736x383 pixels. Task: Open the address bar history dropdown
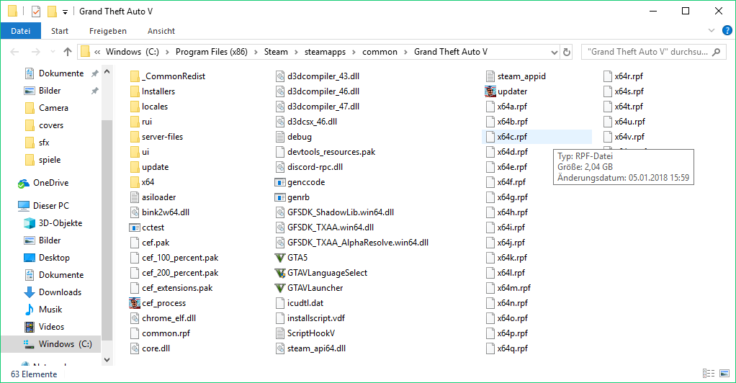(x=555, y=52)
